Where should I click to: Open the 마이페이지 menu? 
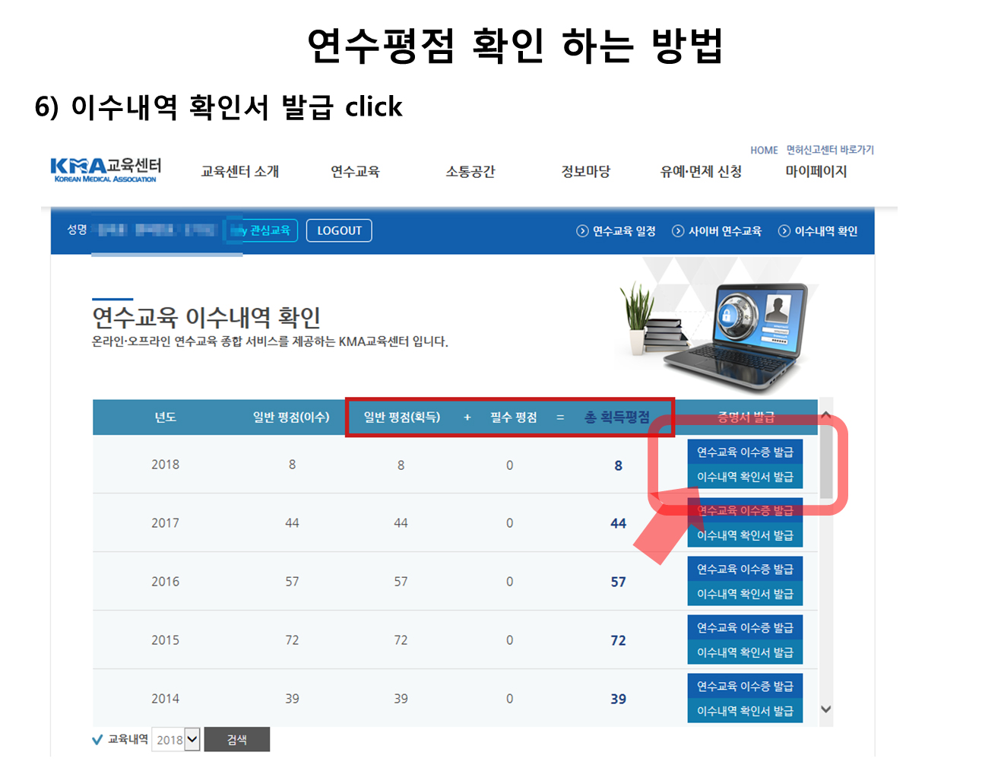(816, 172)
